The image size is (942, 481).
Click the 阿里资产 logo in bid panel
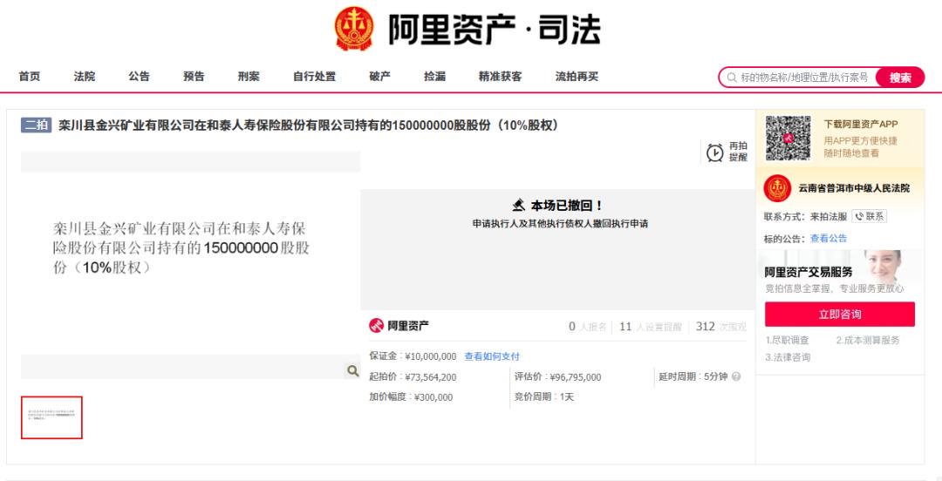(x=399, y=326)
